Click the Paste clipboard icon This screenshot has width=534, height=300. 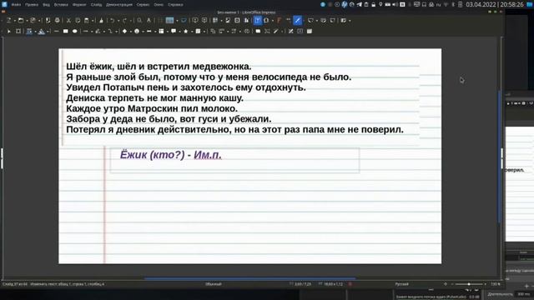pyautogui.click(x=87, y=20)
